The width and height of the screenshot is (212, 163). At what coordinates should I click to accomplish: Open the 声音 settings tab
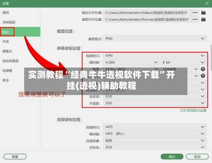click(x=6, y=41)
